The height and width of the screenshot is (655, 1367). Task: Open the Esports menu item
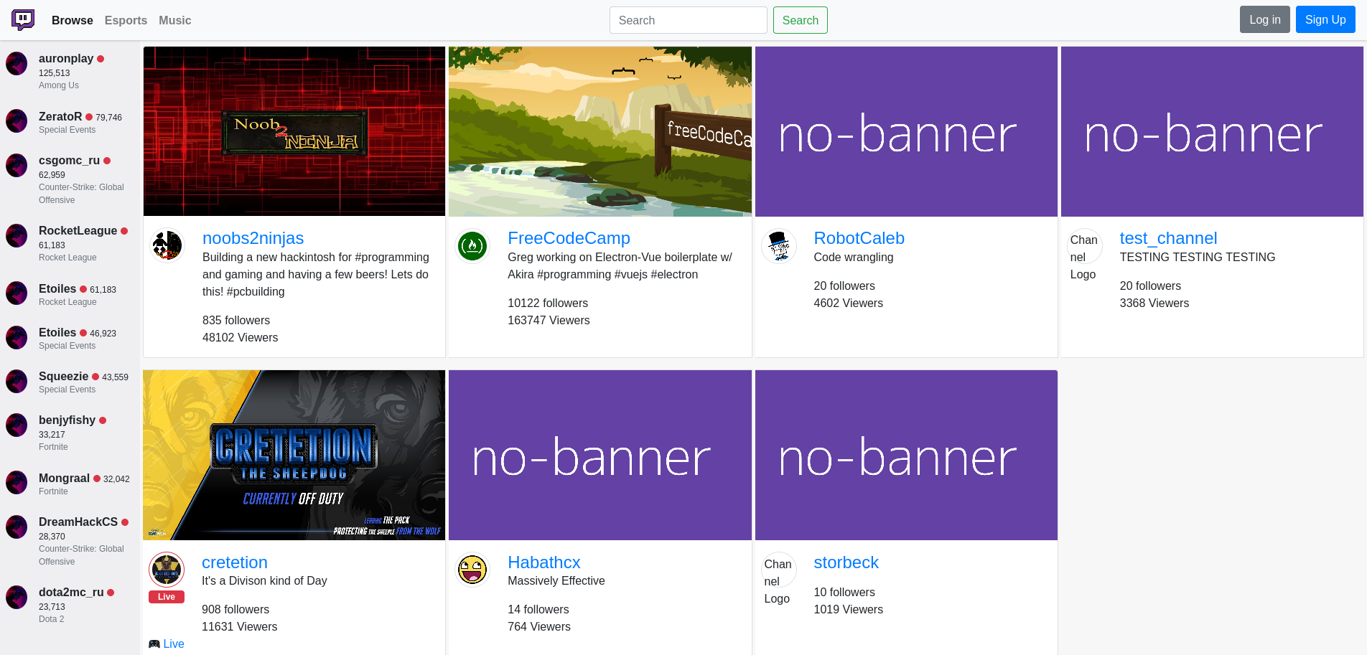pos(126,20)
